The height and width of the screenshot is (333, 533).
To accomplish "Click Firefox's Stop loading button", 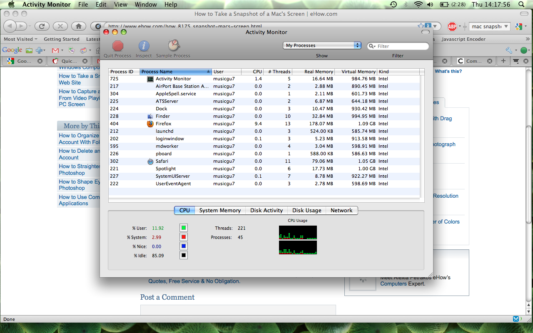I will 60,26.
